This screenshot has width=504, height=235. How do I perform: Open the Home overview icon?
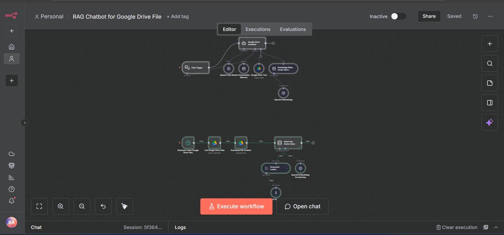pyautogui.click(x=11, y=47)
